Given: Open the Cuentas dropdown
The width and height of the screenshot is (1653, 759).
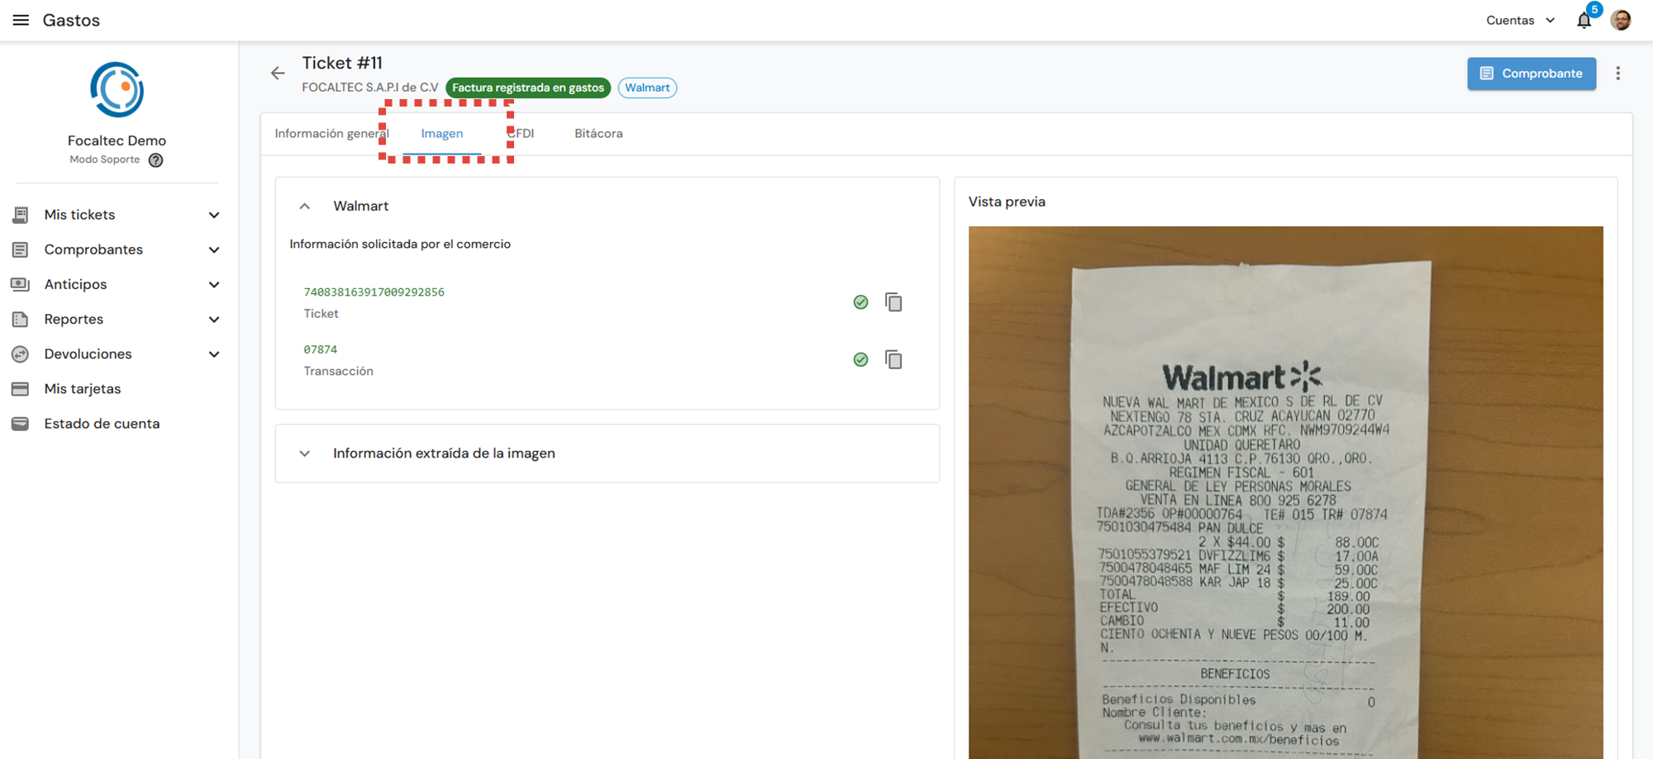Looking at the screenshot, I should pos(1520,21).
